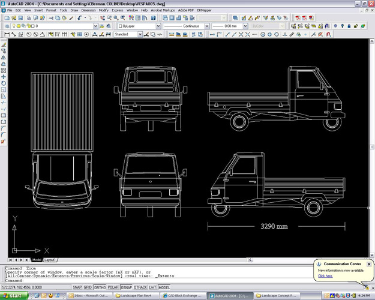Select the Fillet tool
The width and height of the screenshot is (375, 300).
click(x=4, y=135)
